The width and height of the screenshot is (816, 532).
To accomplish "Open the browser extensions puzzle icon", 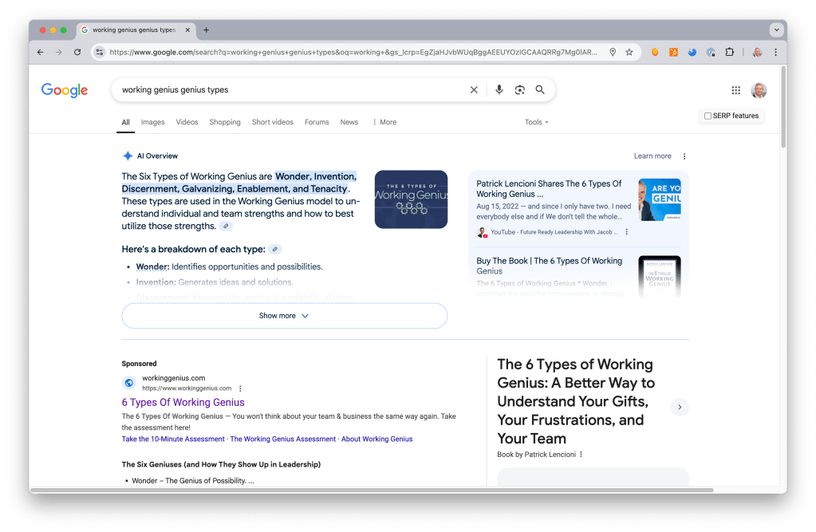I will (729, 52).
